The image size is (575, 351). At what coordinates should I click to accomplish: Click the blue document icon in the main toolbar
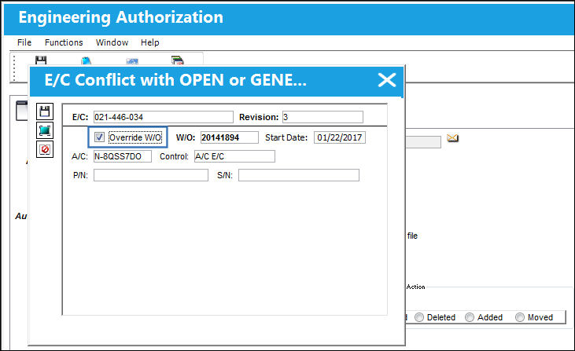(x=87, y=60)
